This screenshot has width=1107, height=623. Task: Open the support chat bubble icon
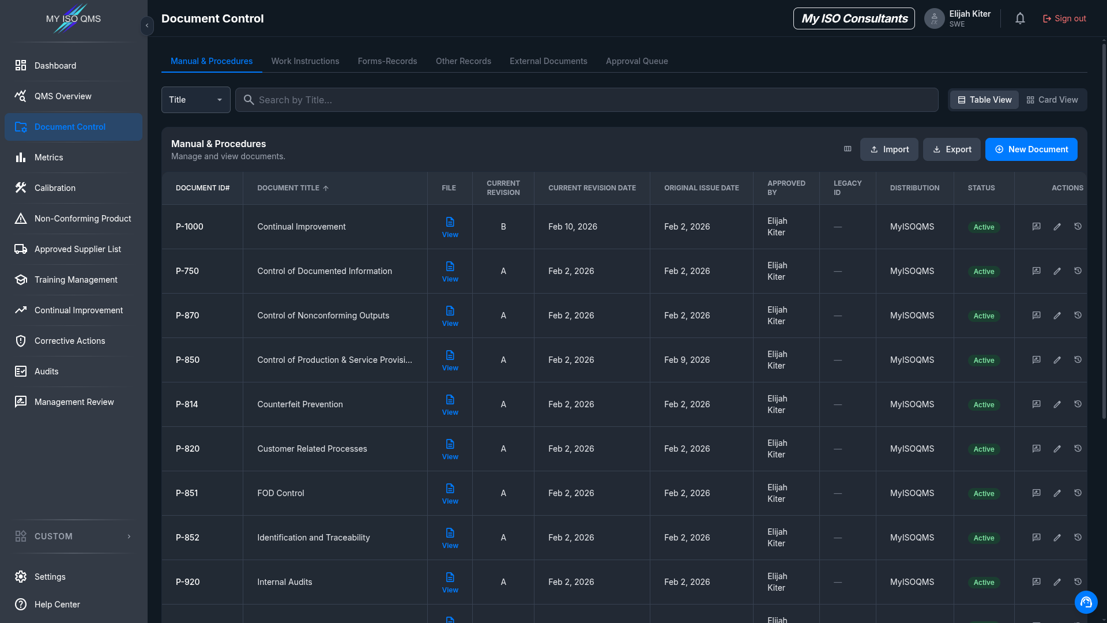point(1086,602)
